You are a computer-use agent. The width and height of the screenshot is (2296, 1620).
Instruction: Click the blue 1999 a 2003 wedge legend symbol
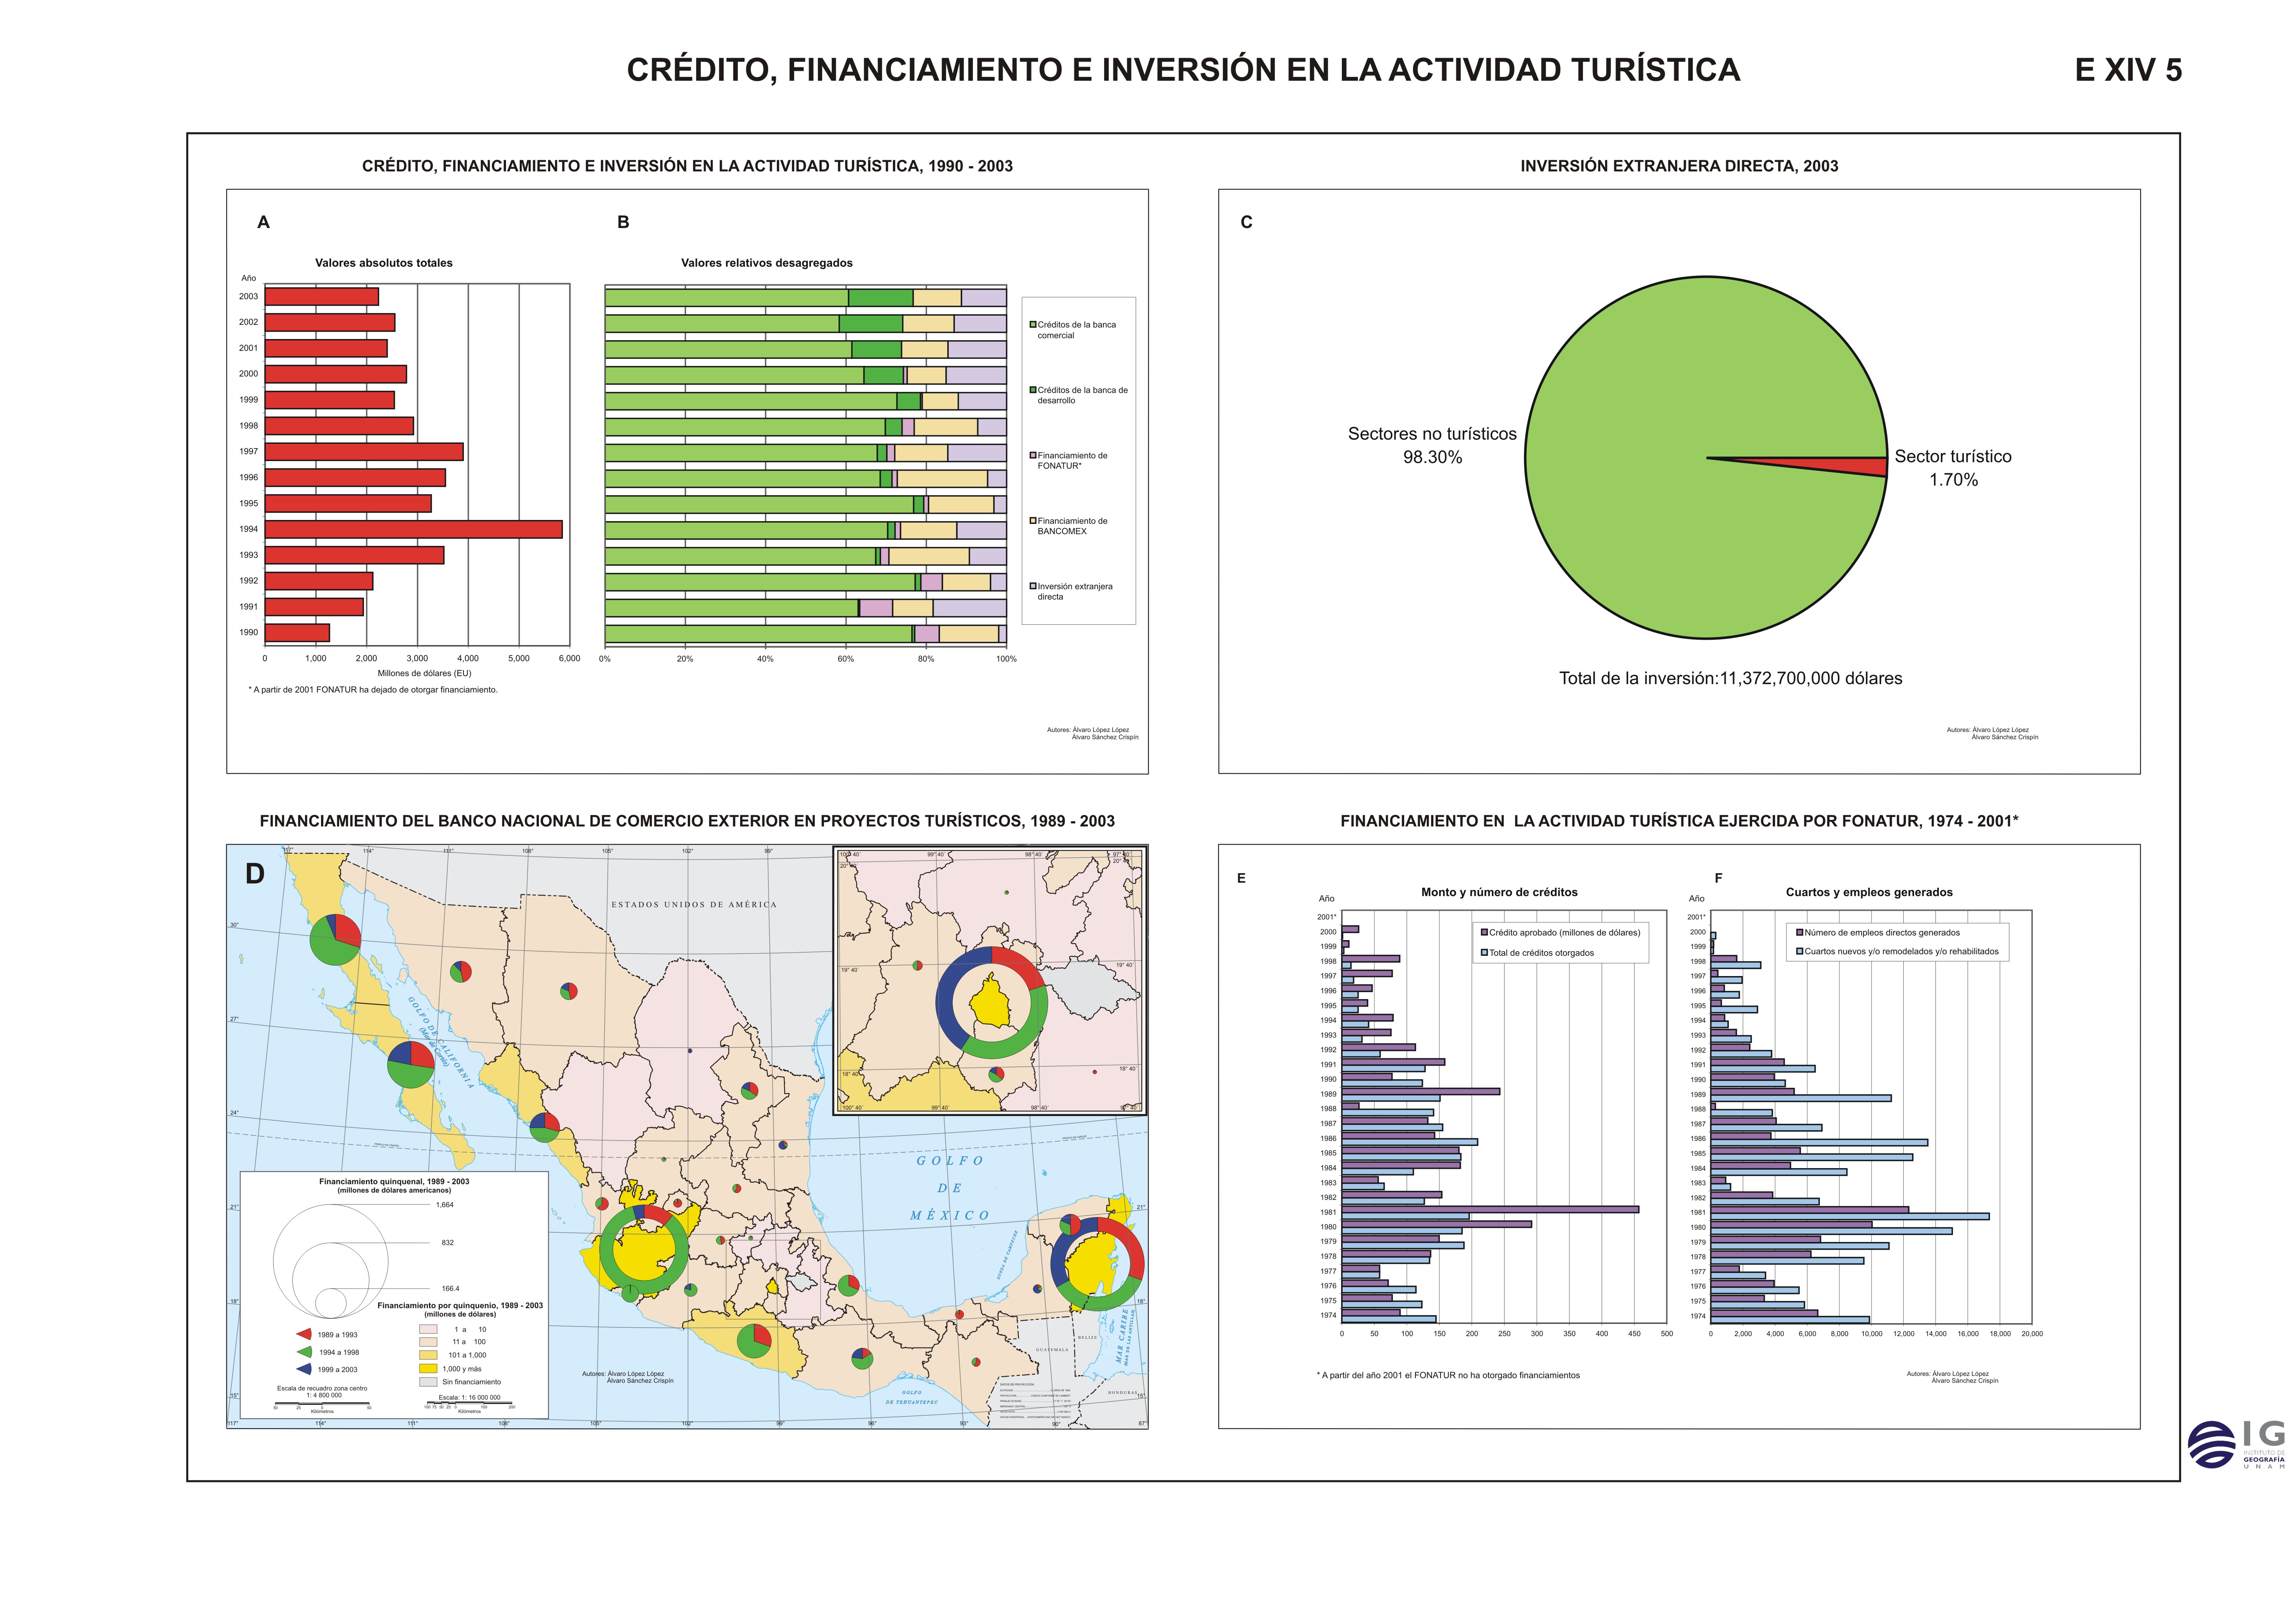(x=304, y=1369)
